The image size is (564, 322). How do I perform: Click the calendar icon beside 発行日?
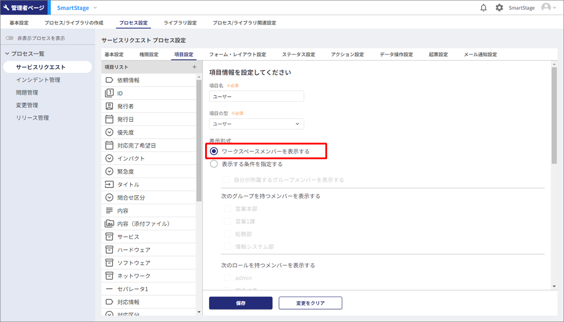pos(109,120)
